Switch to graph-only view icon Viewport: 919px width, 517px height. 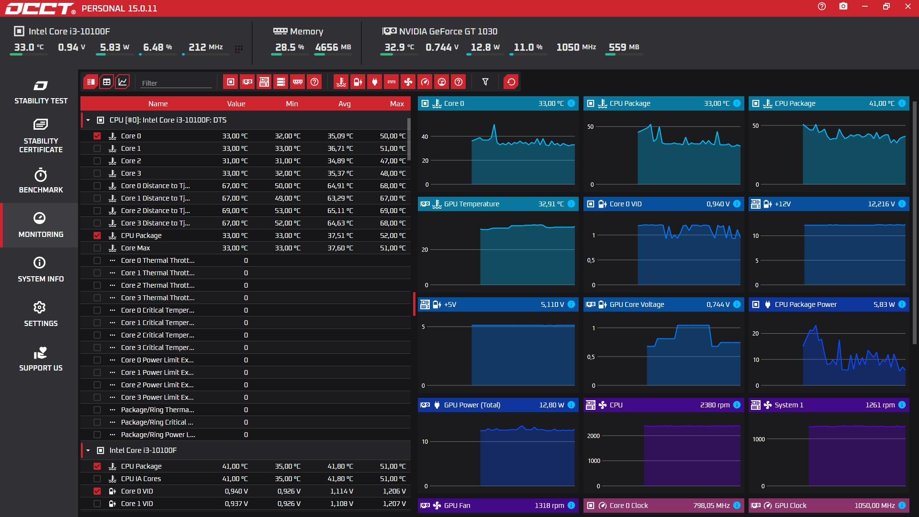[x=123, y=82]
